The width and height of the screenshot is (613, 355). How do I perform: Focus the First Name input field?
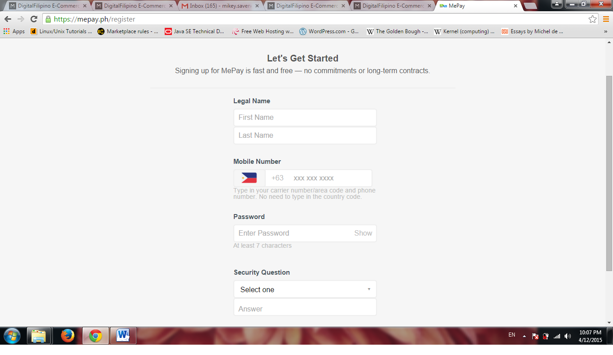[305, 118]
